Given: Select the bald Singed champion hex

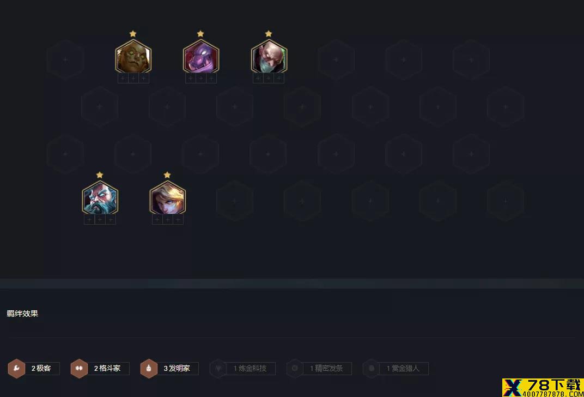Looking at the screenshot, I should (269, 57).
